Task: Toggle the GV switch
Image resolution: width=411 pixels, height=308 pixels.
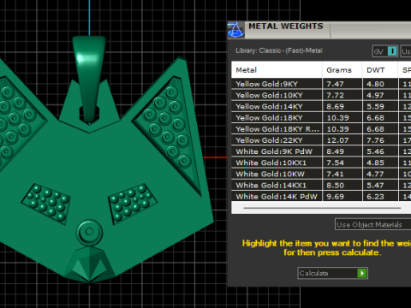Action: [x=385, y=51]
